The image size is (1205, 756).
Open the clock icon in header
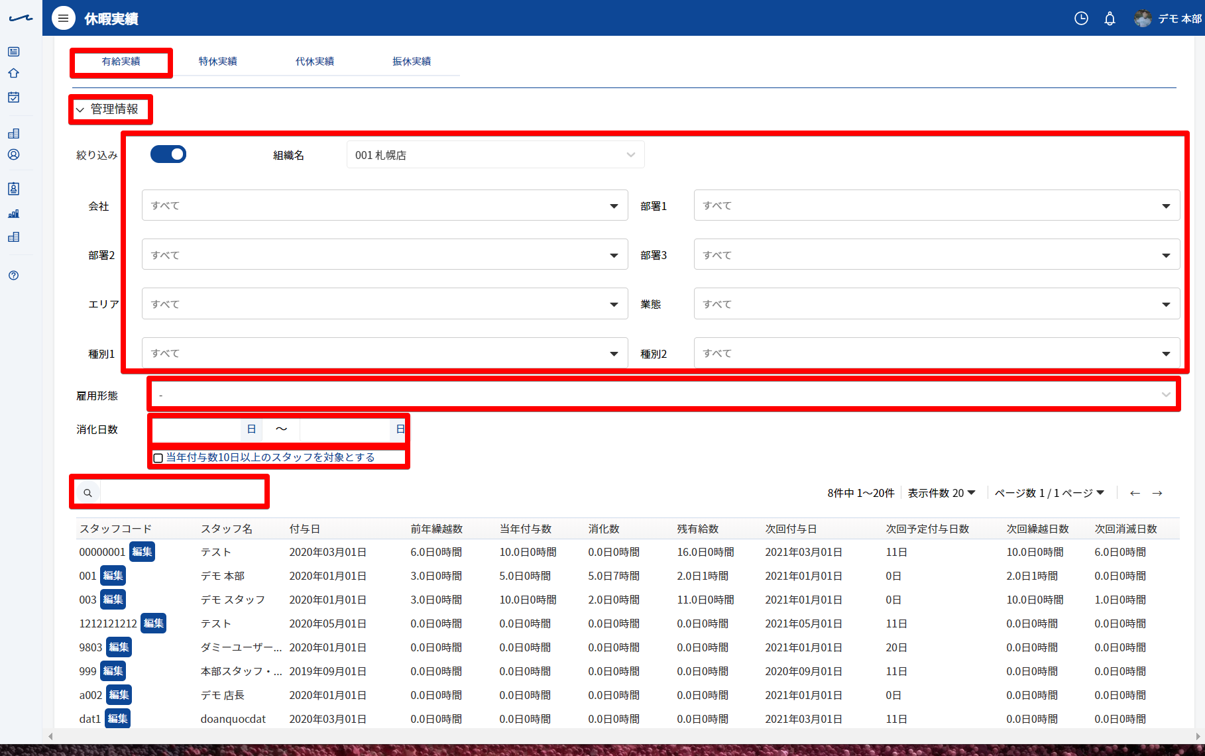click(x=1081, y=19)
